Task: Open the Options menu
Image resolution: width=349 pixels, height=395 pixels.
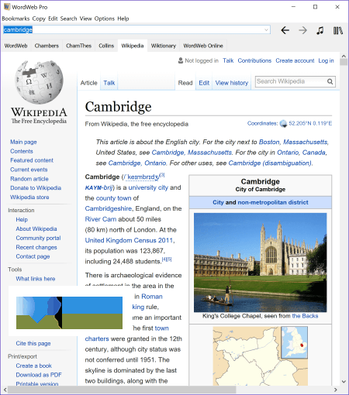Action: click(x=105, y=19)
